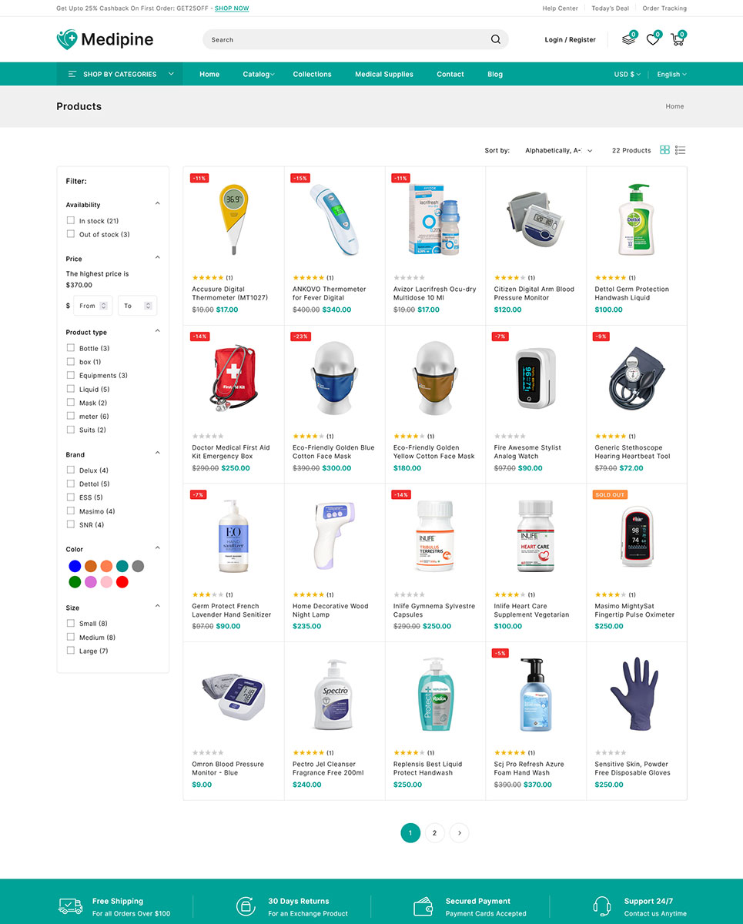This screenshot has width=743, height=924.
Task: Open the compare stack icon in header
Action: click(x=629, y=39)
